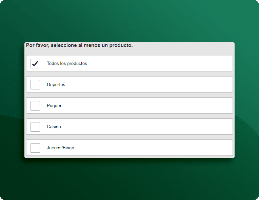Click the Póquer label text
The image size is (259, 200).
[54, 106]
